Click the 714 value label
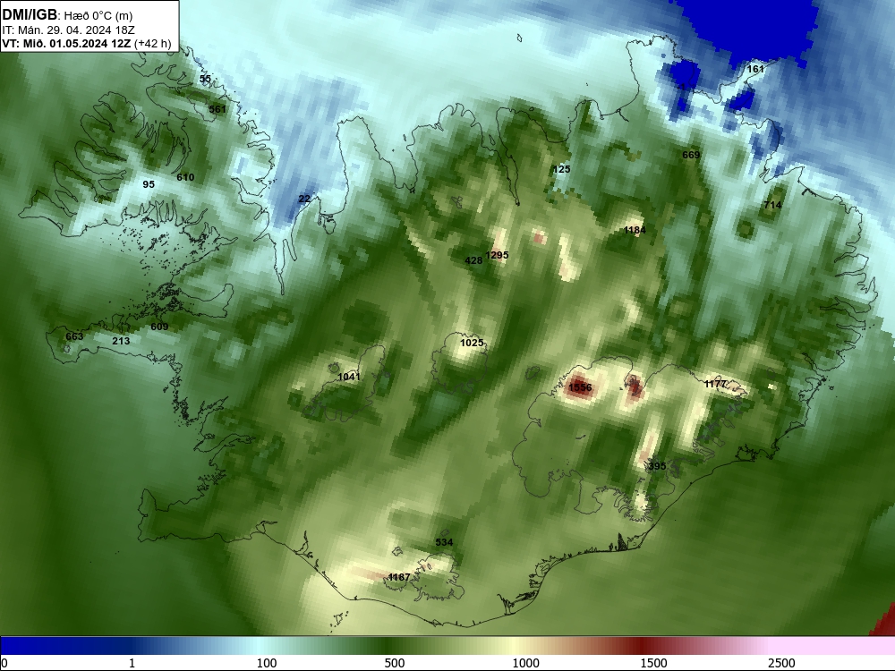The height and width of the screenshot is (671, 895). click(x=773, y=205)
